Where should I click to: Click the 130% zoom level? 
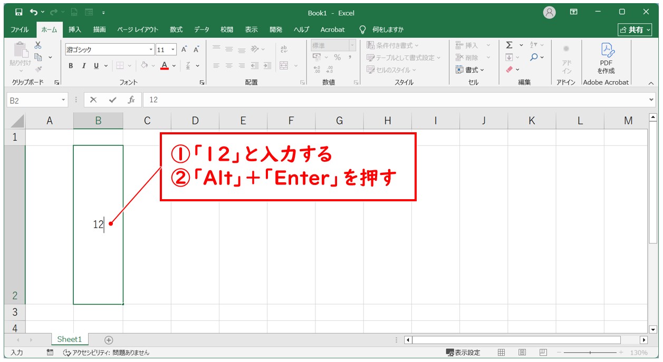click(639, 353)
